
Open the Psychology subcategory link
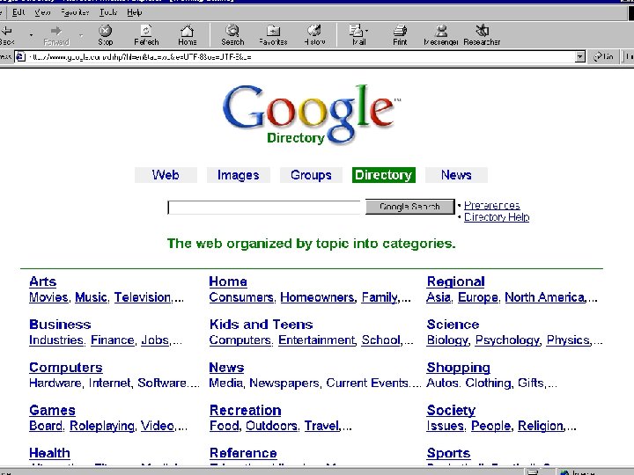507,340
